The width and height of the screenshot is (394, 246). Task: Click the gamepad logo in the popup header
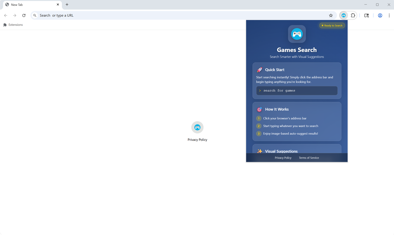tap(297, 34)
